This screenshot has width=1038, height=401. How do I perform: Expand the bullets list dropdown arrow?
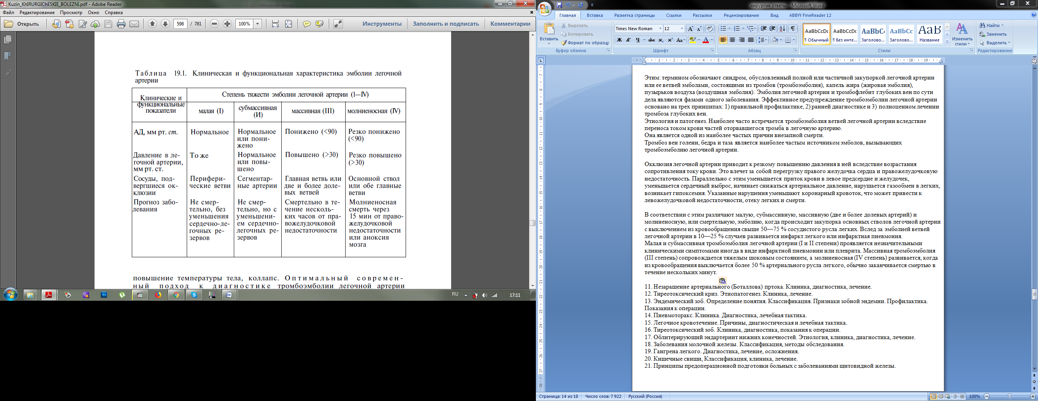point(729,29)
